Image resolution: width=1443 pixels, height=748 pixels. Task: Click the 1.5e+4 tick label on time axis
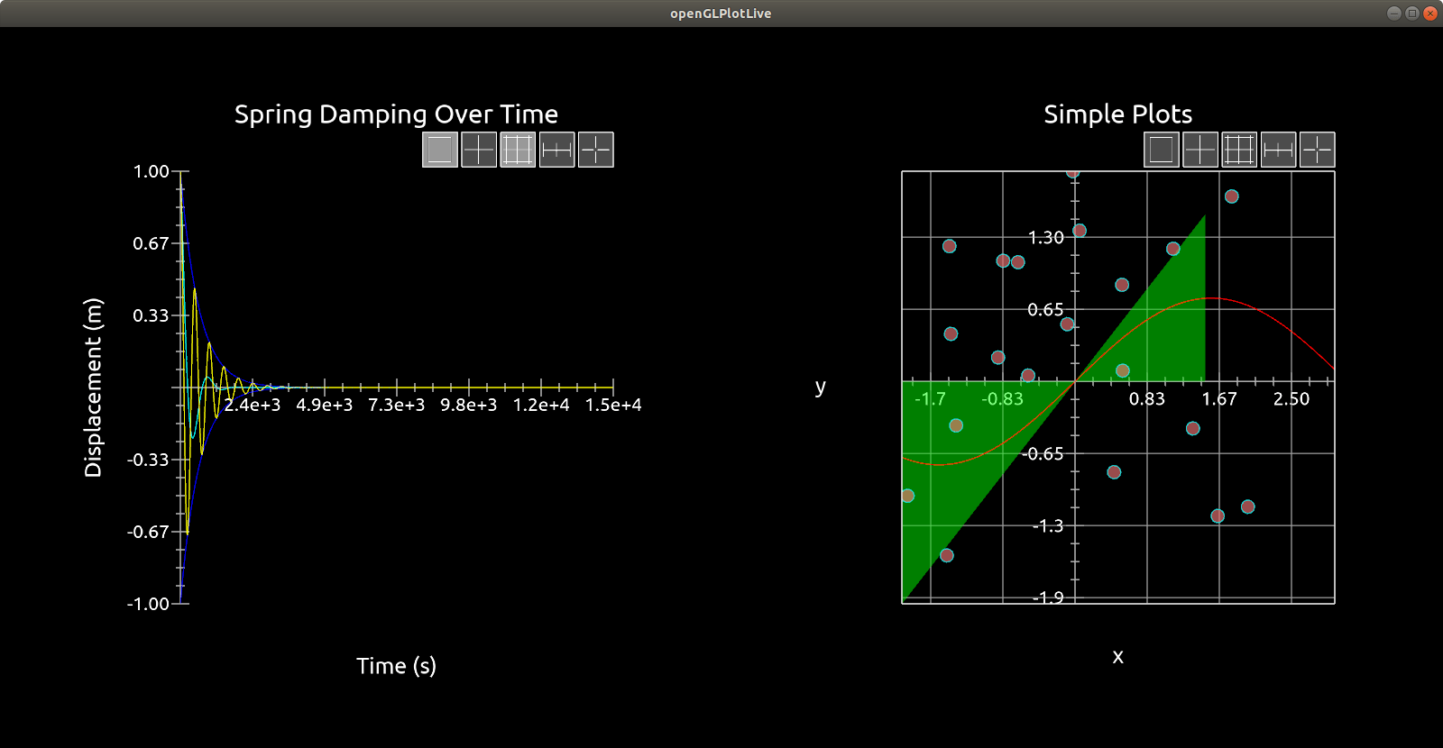tap(613, 405)
